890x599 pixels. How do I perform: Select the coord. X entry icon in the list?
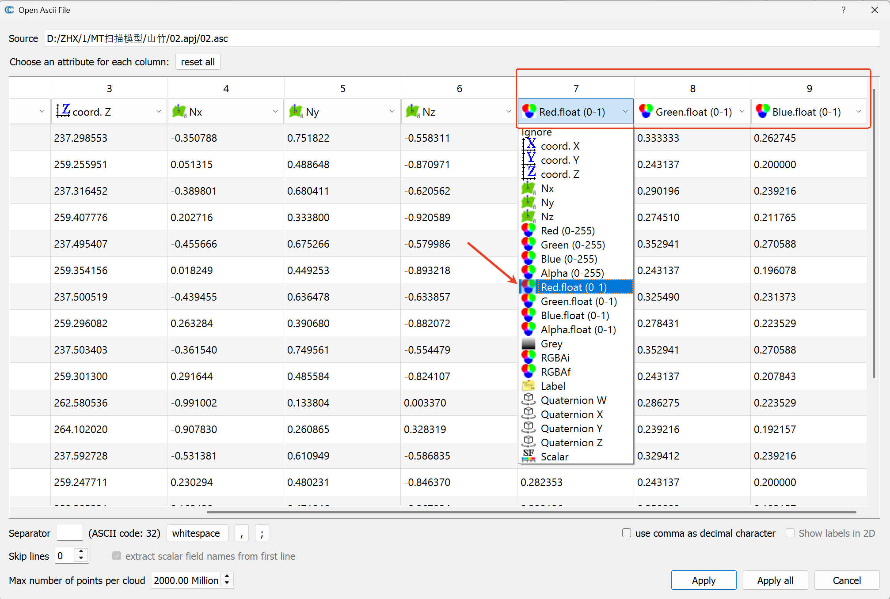click(x=529, y=146)
